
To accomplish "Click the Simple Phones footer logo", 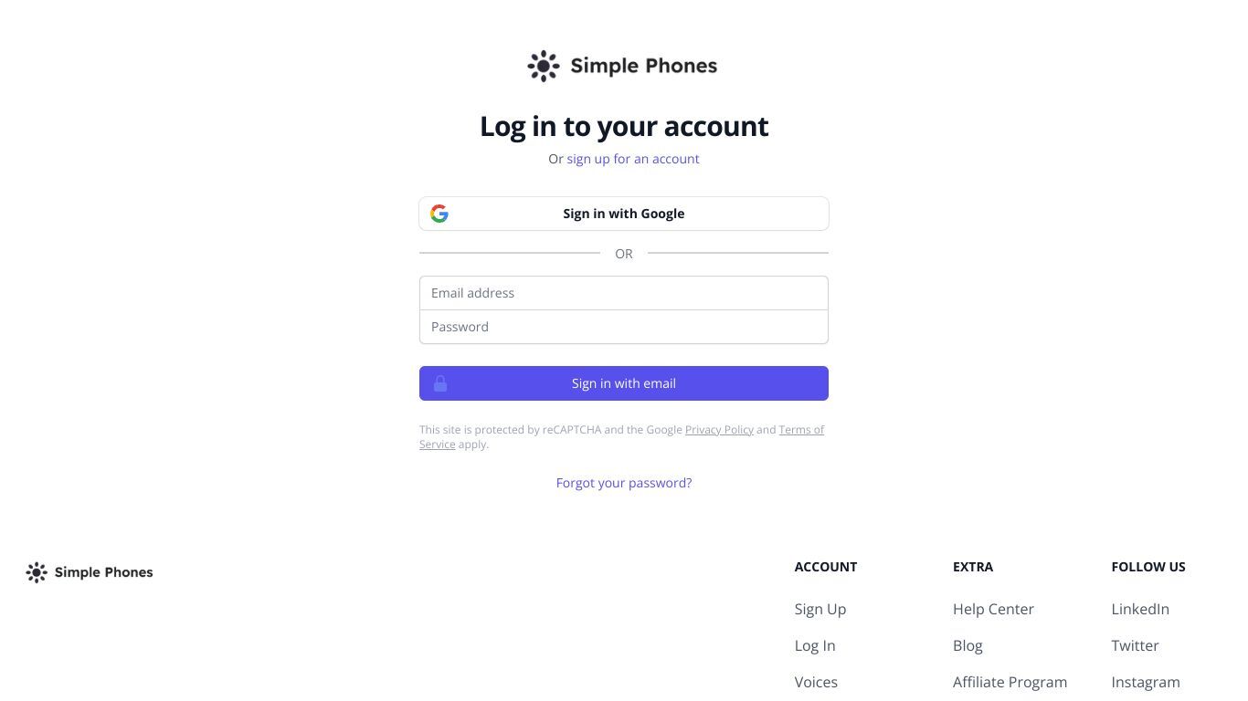I will pos(90,572).
